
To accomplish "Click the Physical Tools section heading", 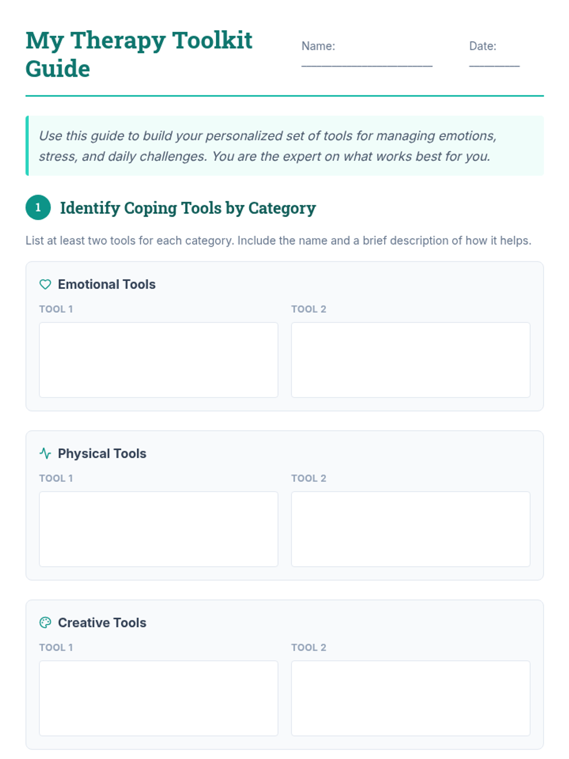I will pyautogui.click(x=102, y=454).
